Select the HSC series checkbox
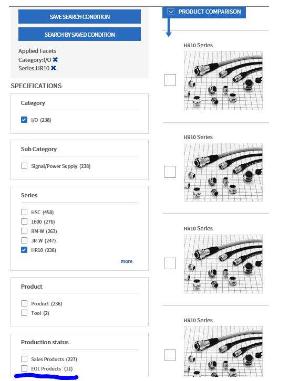The height and width of the screenshot is (381, 289). click(x=24, y=212)
